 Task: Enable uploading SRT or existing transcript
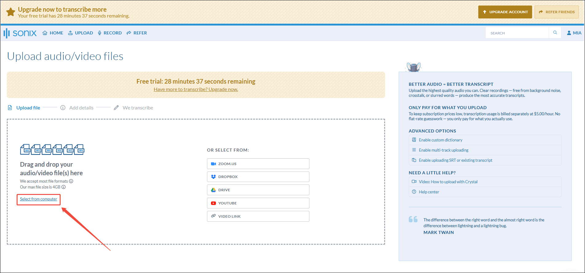(485, 160)
